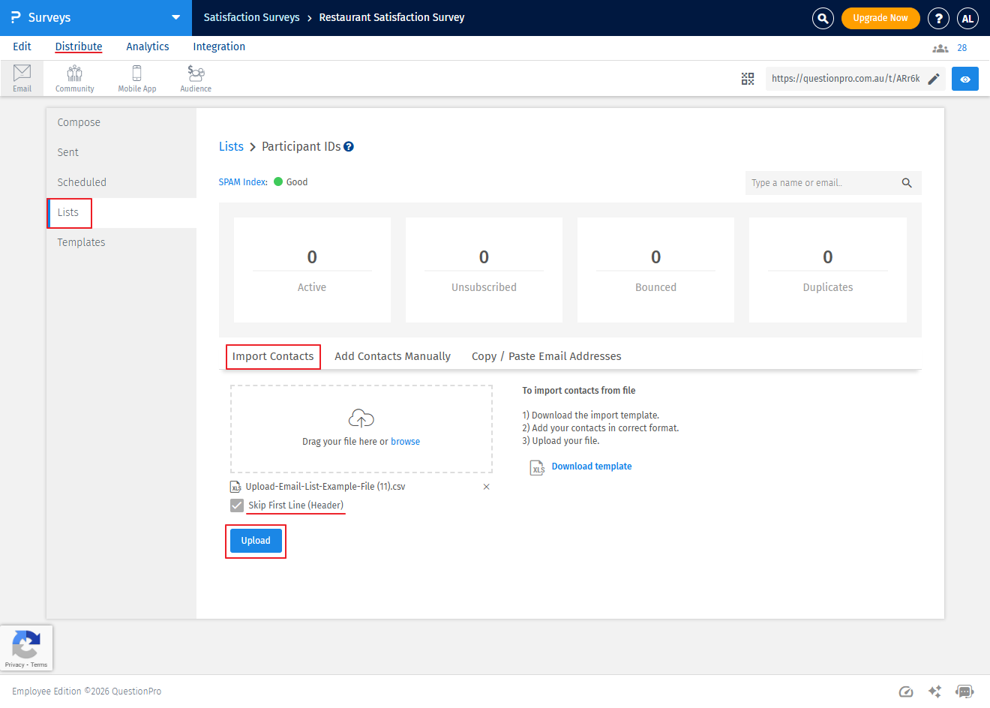Open the Analytics menu tab

click(x=148, y=46)
